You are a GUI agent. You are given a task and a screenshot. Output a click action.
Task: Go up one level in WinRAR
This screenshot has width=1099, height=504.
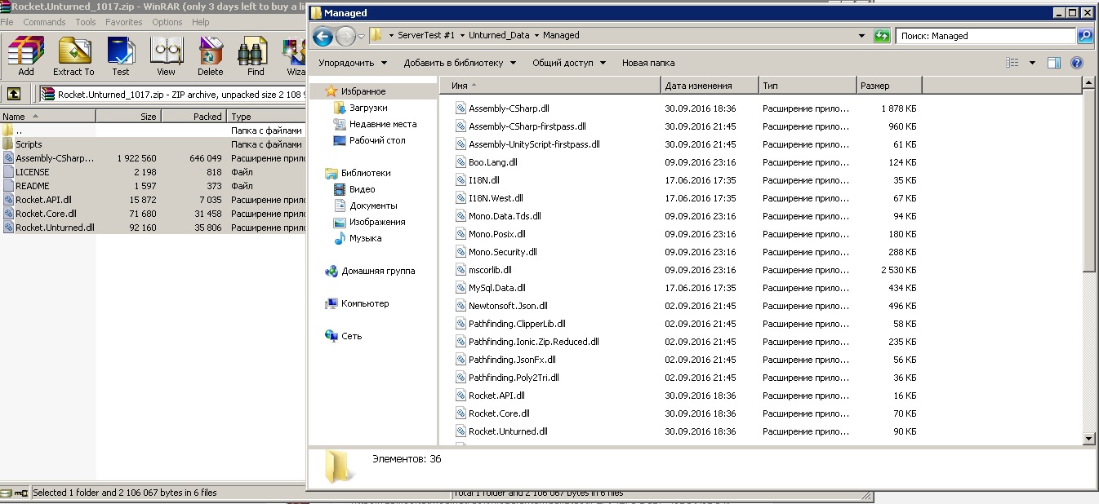pos(13,94)
